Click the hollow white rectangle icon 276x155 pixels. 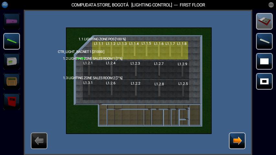tap(264, 81)
